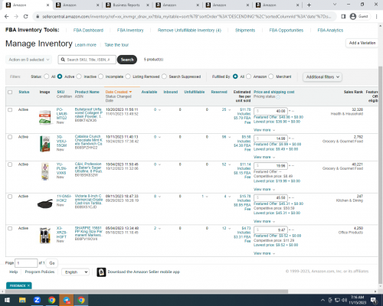
Task: Check the Catalina Crunch row checkbox
Action: tap(10, 137)
